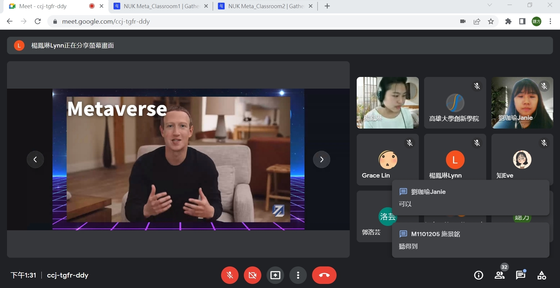Switch to the NUK Meta_Classroom1 tab
The width and height of the screenshot is (560, 288).
161,6
